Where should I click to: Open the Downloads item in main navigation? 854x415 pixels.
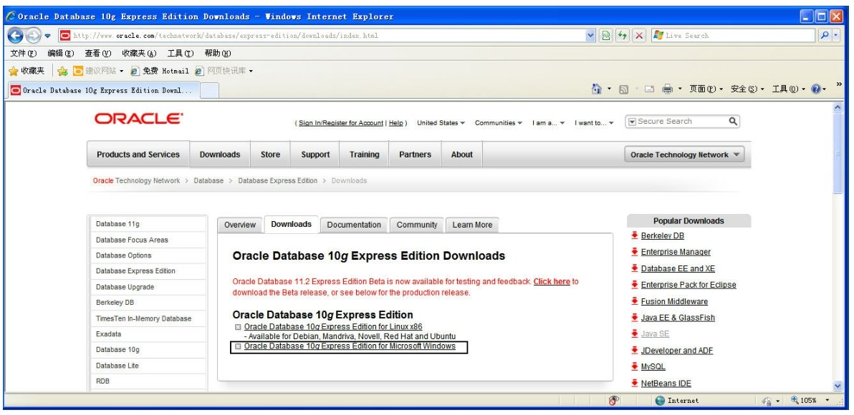[x=220, y=155]
